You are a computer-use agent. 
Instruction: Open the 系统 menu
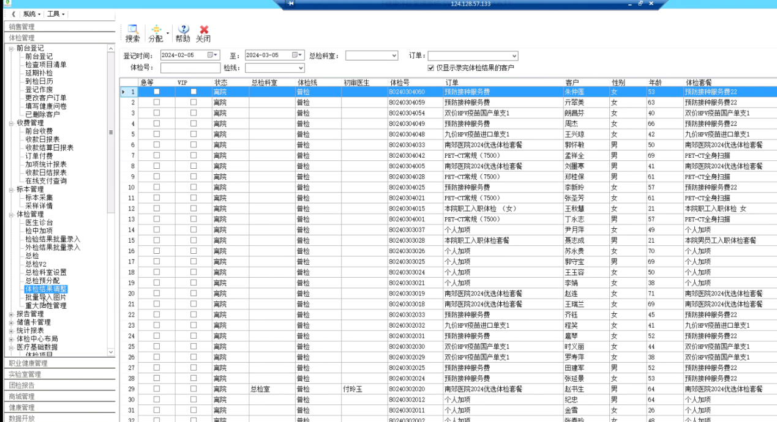click(32, 13)
